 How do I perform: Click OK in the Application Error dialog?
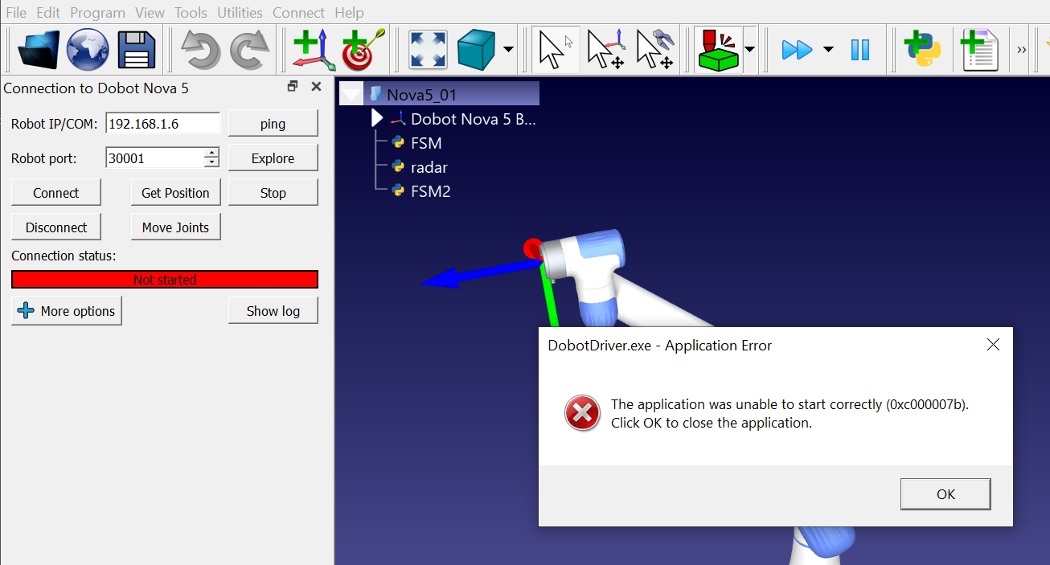pyautogui.click(x=945, y=494)
